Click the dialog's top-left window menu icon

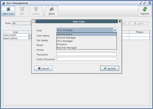pos(34,22)
